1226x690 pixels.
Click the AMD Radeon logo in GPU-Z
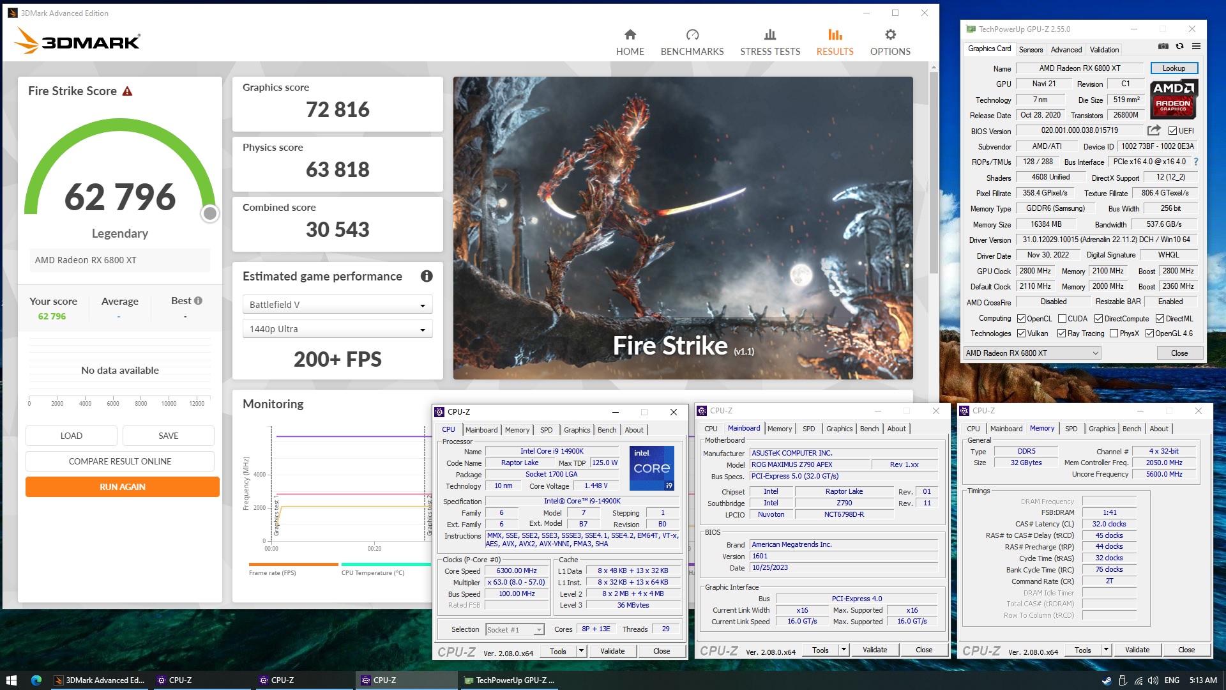tap(1174, 99)
